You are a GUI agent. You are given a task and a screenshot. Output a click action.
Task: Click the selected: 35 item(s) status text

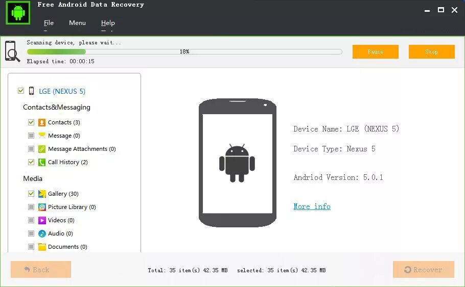point(282,270)
